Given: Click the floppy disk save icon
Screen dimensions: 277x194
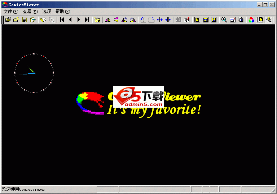Looking at the screenshot, I should tap(25, 20).
